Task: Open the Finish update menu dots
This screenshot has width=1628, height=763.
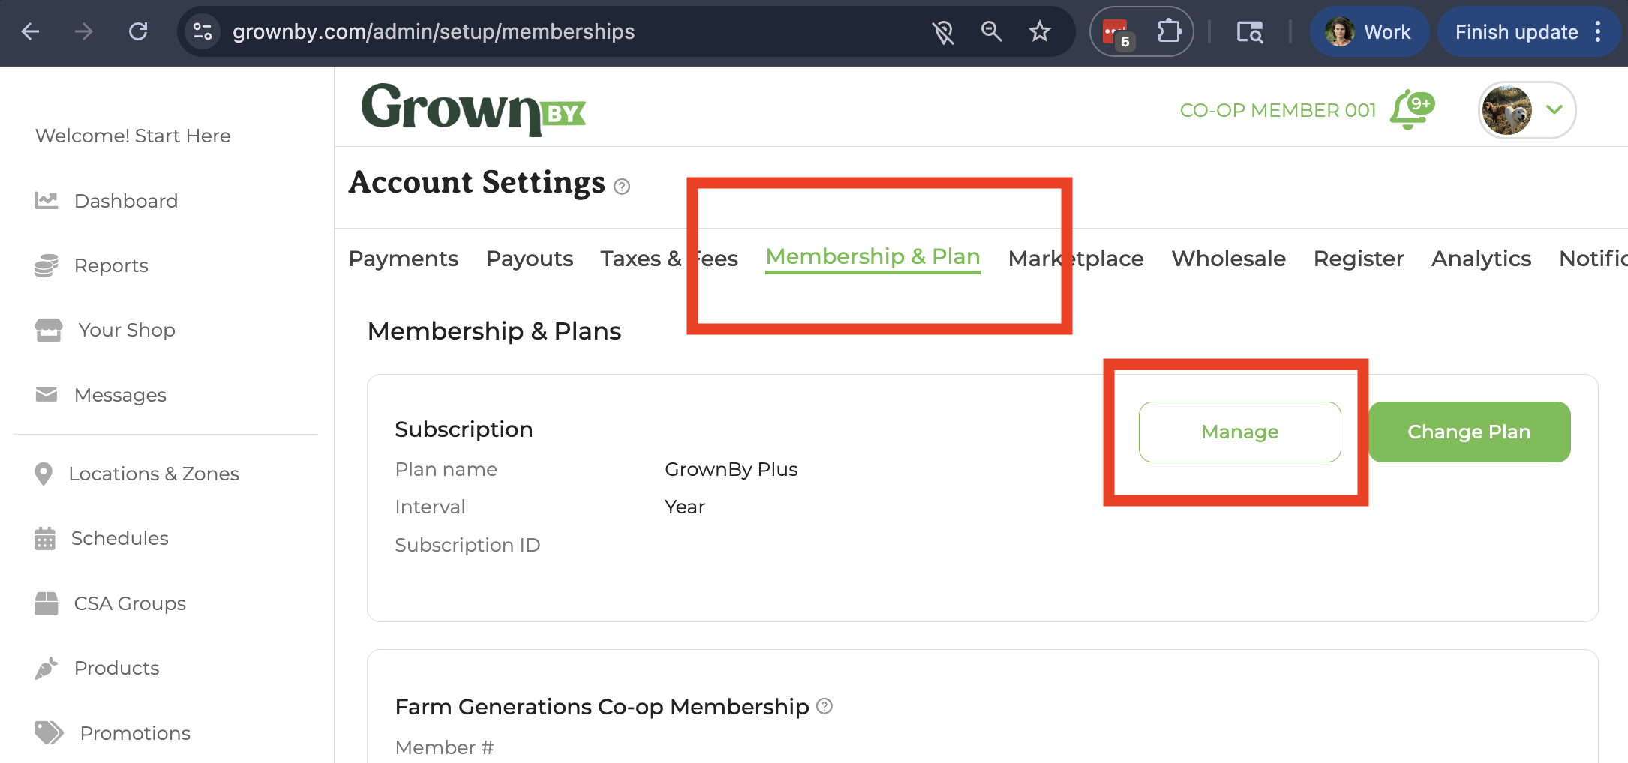Action: coord(1599,31)
